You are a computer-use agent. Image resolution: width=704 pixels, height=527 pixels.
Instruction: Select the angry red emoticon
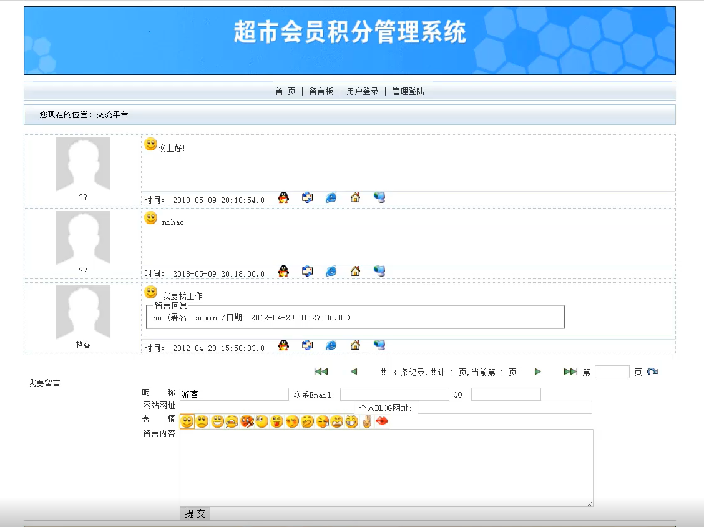(x=247, y=421)
